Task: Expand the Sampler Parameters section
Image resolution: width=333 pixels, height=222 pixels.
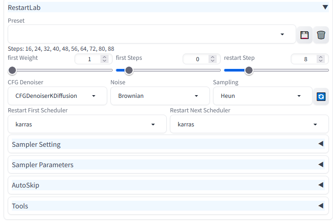Action: [168, 164]
